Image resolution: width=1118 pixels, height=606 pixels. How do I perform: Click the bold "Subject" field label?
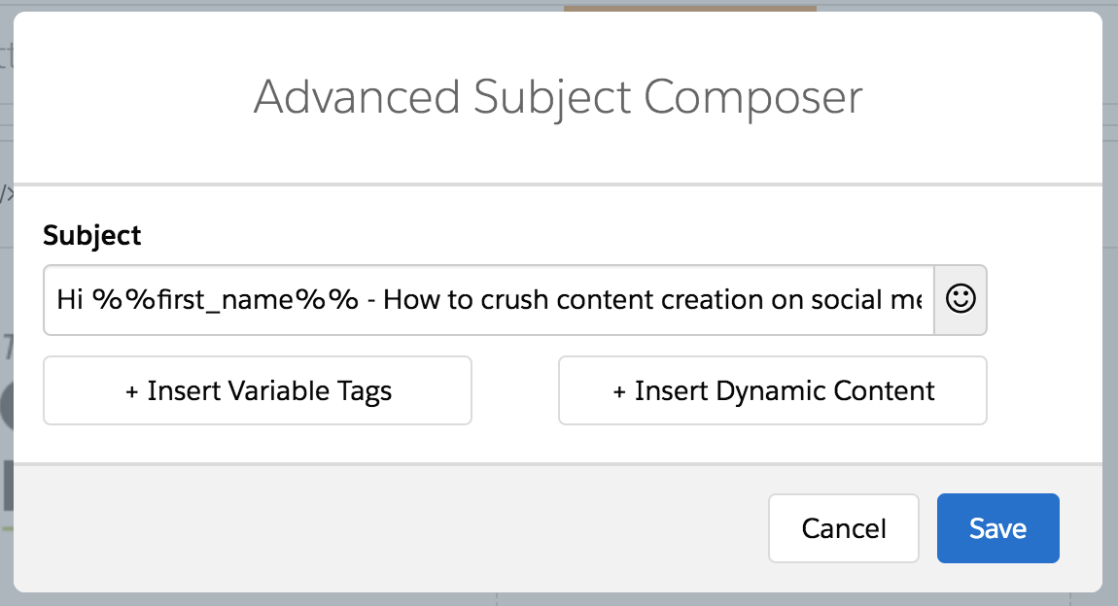click(92, 235)
